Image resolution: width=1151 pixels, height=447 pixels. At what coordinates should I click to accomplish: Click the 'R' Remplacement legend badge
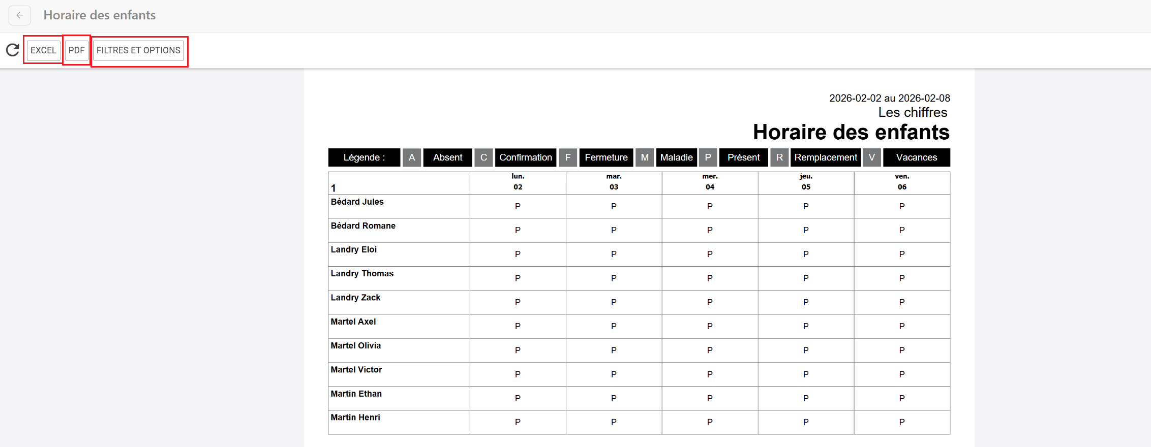(779, 157)
